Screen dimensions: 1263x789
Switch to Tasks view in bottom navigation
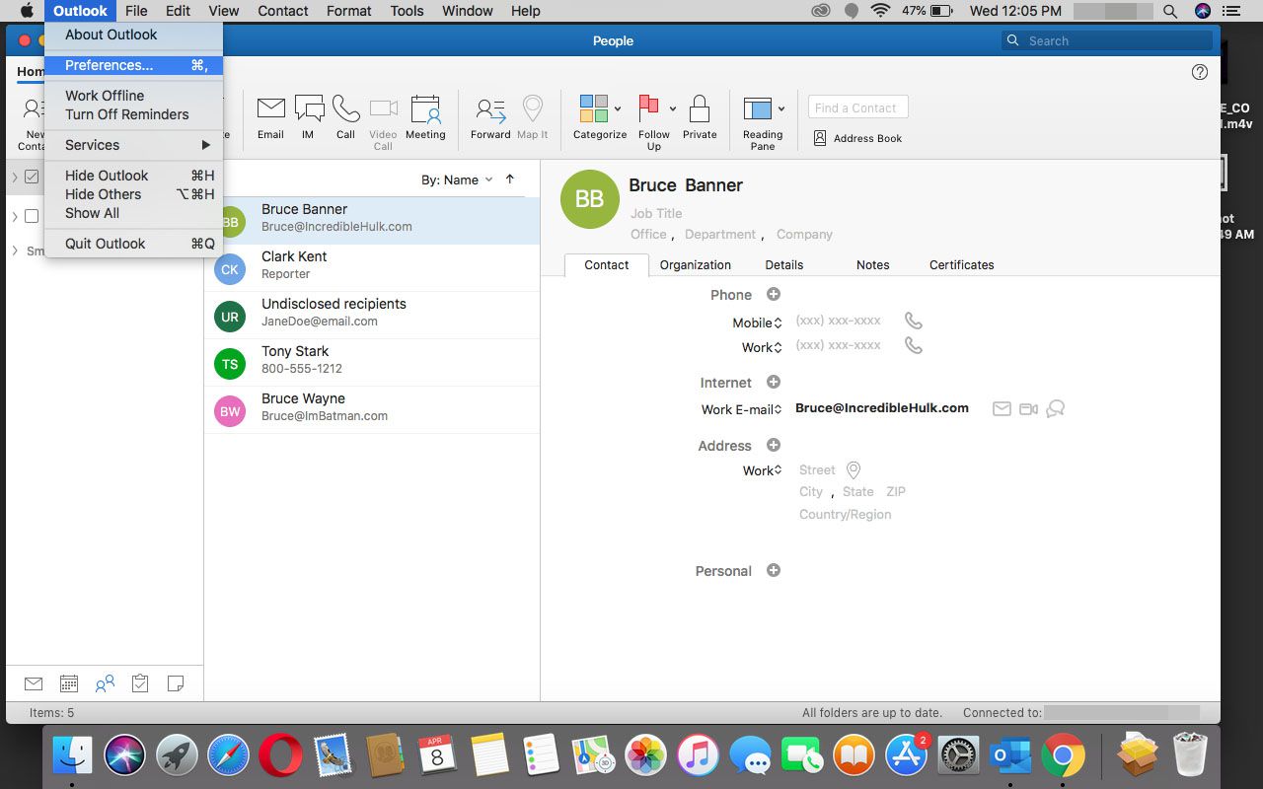(140, 683)
